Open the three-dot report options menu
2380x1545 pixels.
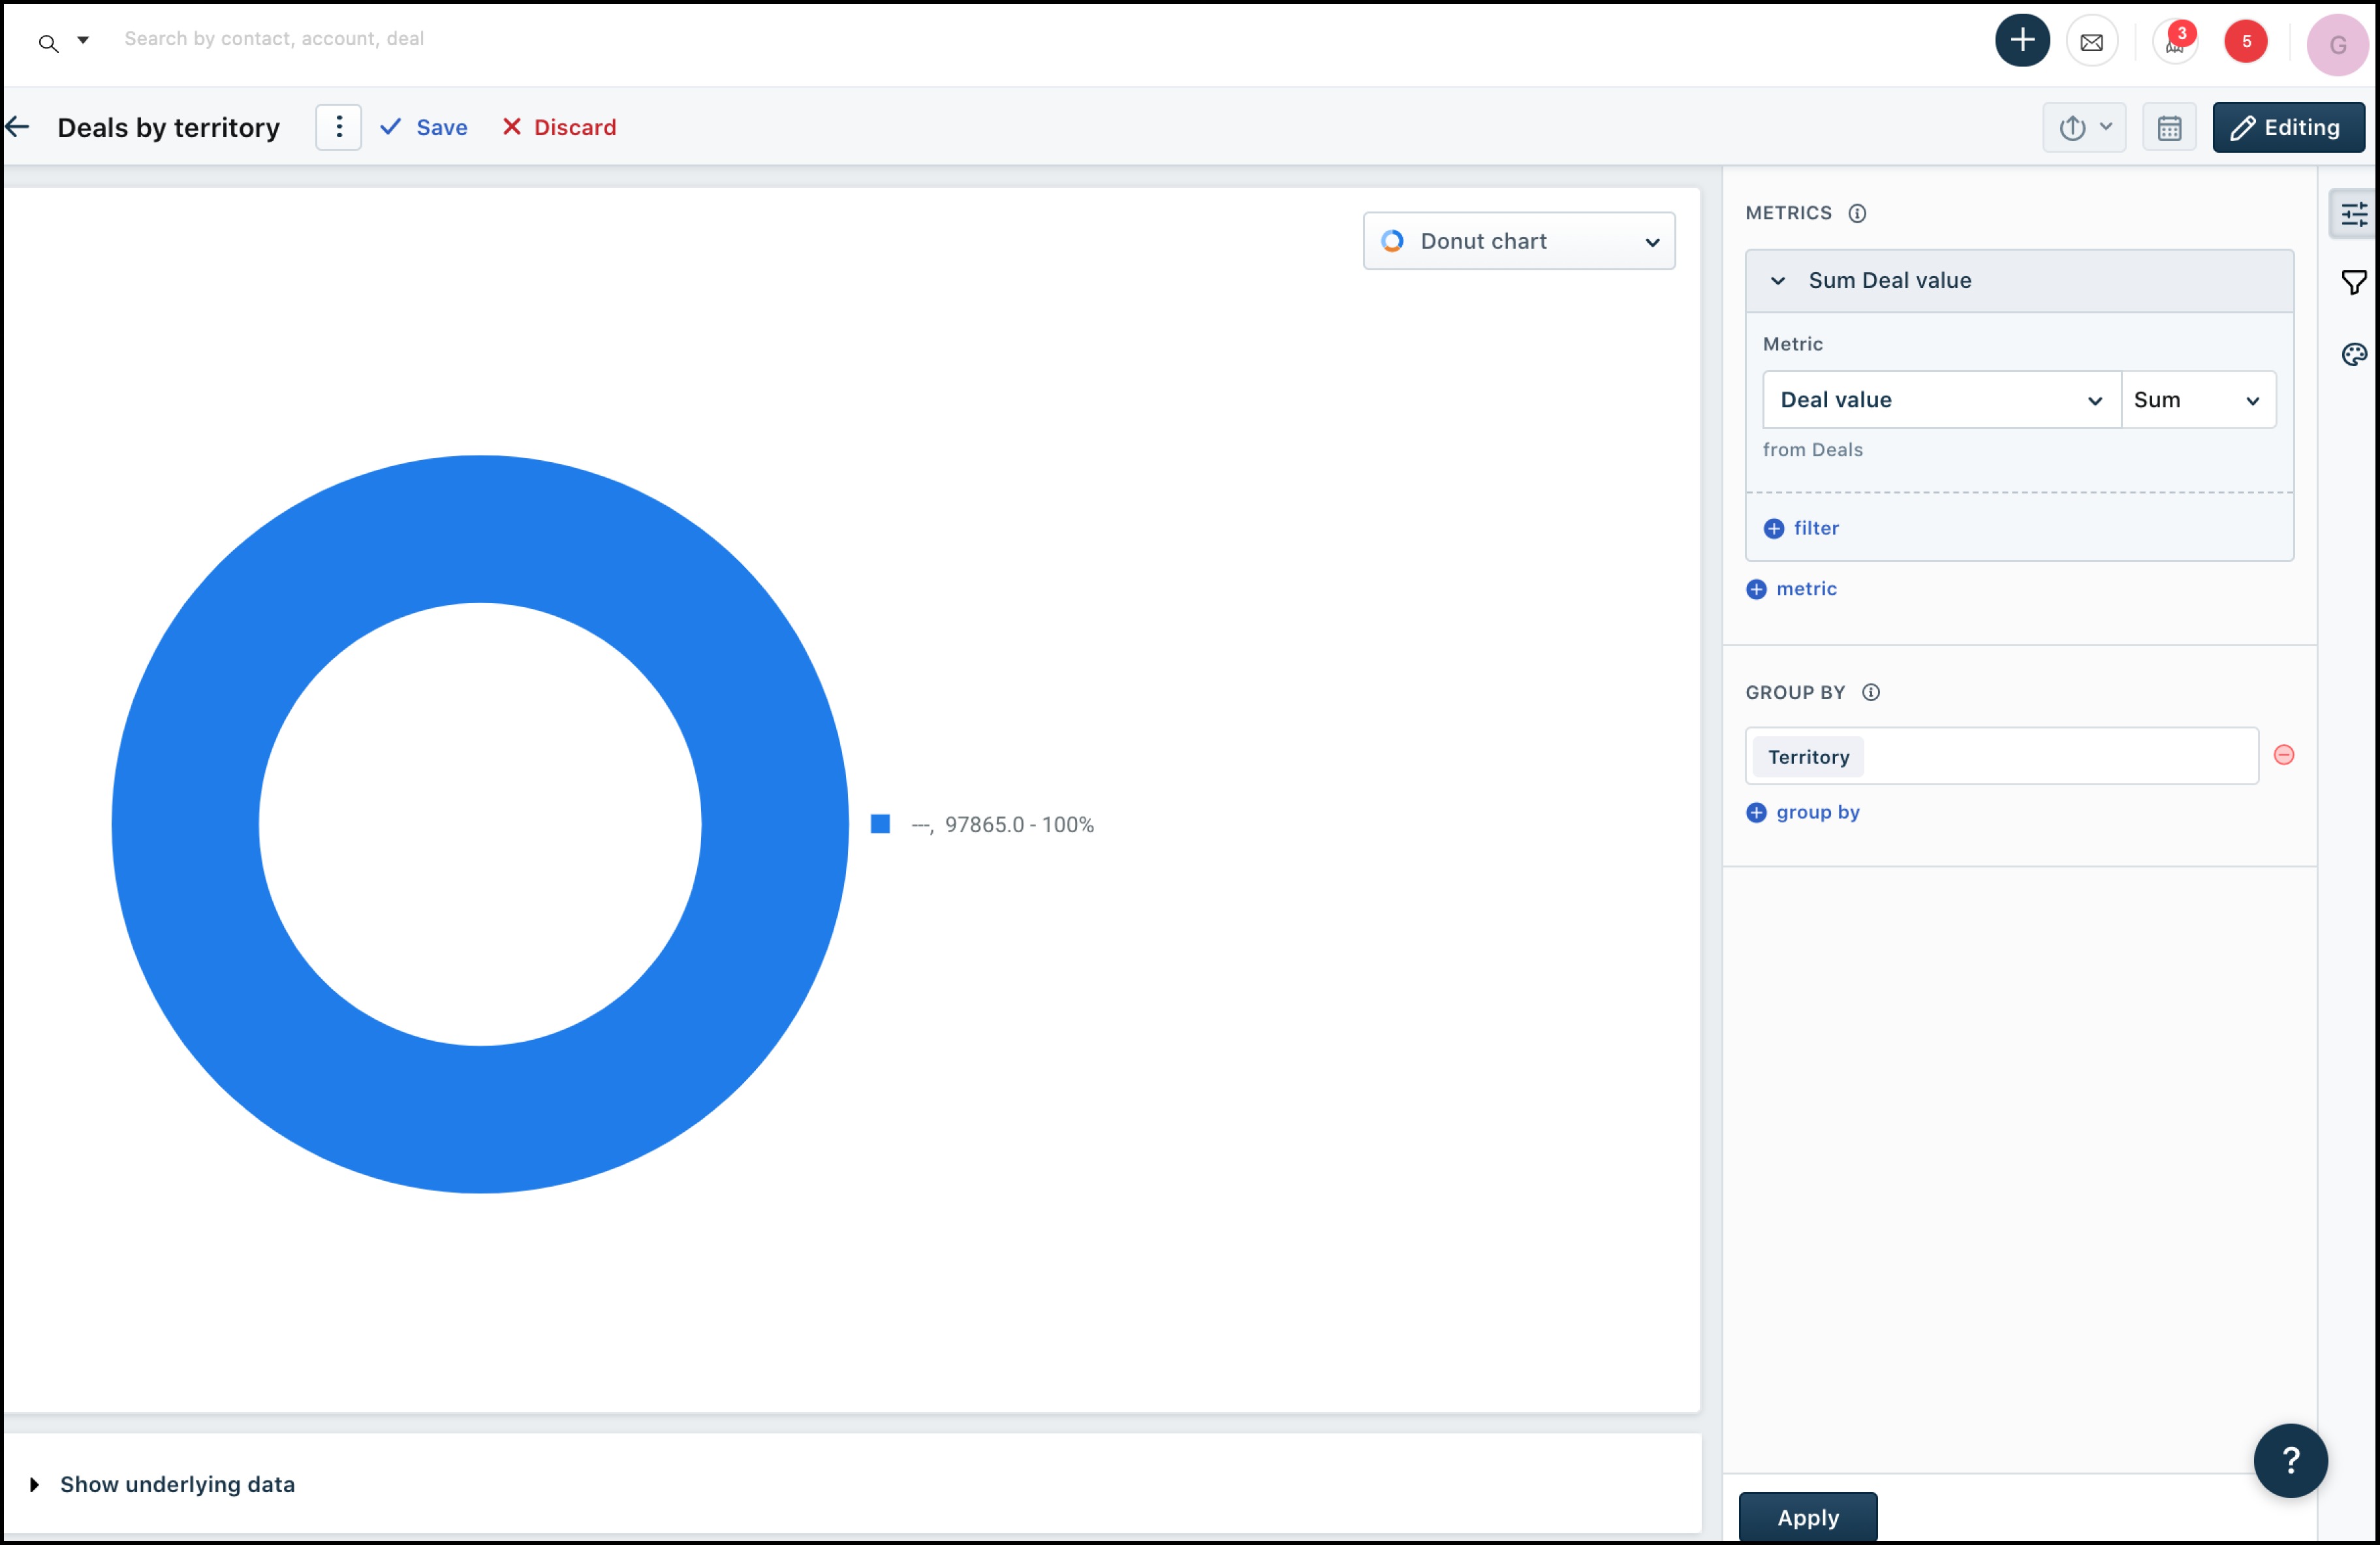[338, 127]
